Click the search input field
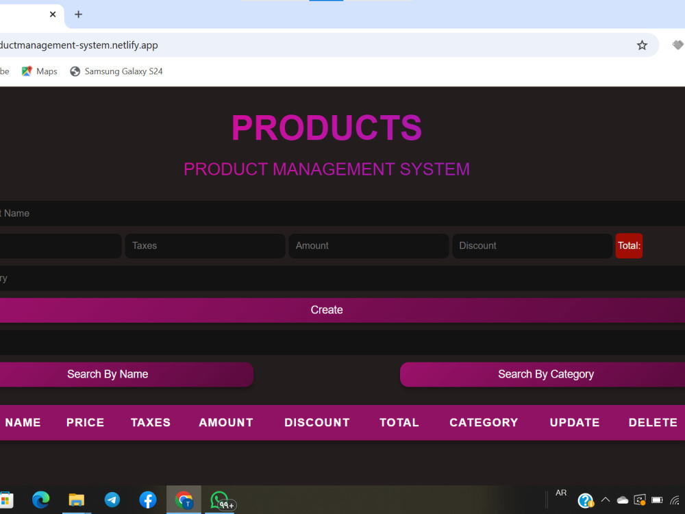685x514 pixels. coord(342,343)
